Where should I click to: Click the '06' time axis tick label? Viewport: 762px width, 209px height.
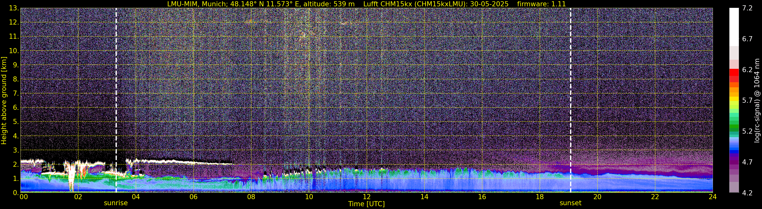click(193, 197)
